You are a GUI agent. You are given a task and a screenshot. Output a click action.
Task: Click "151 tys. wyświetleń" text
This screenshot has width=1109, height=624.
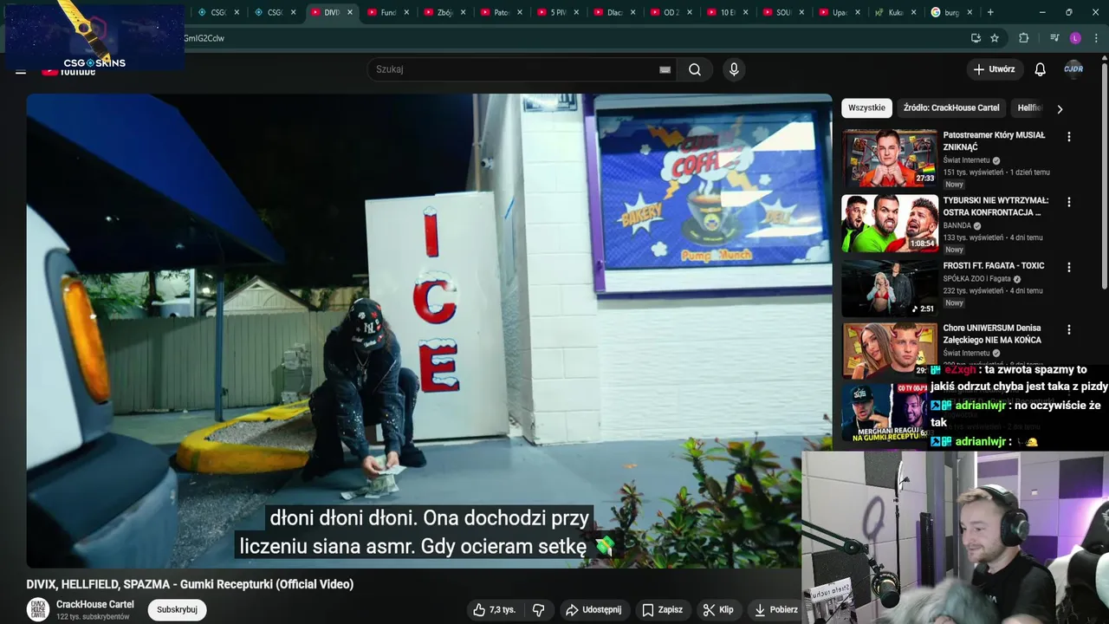pyautogui.click(x=973, y=172)
